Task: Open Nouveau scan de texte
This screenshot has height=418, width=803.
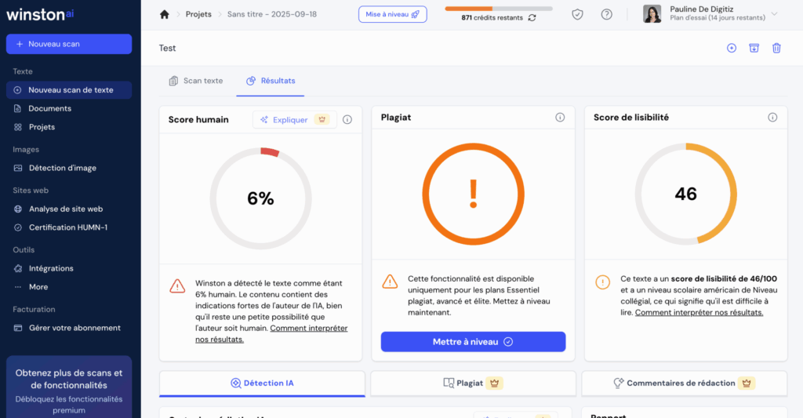Action: click(69, 90)
